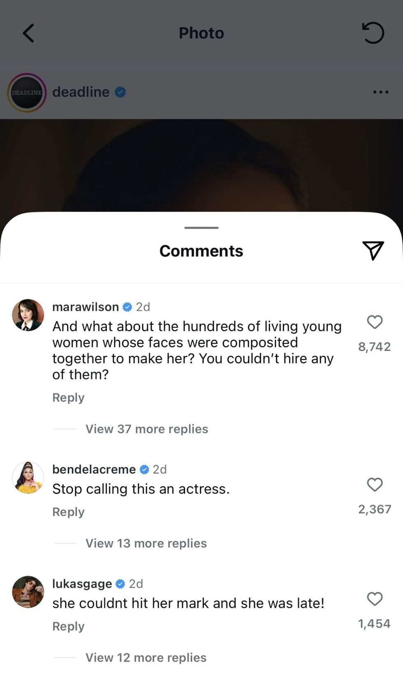
Task: Reply to lukasgage's comment
Action: 68,626
